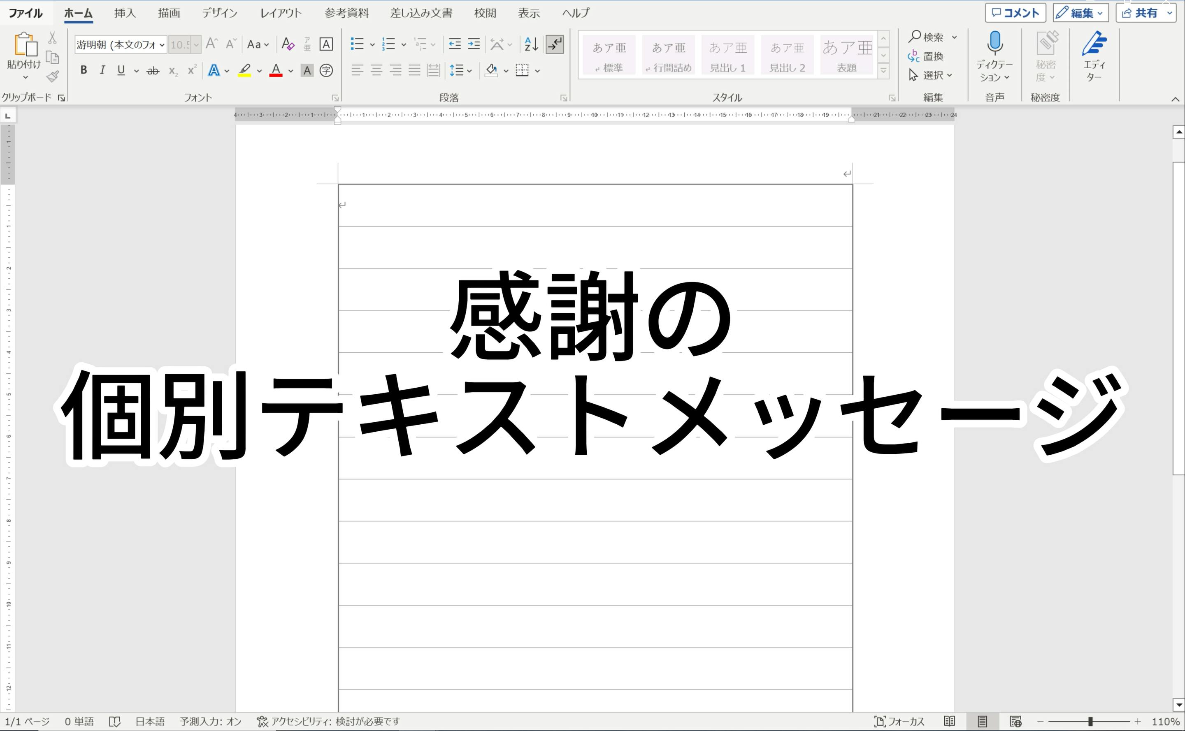Click the Sort A-Z icon
The height and width of the screenshot is (731, 1185).
[531, 44]
